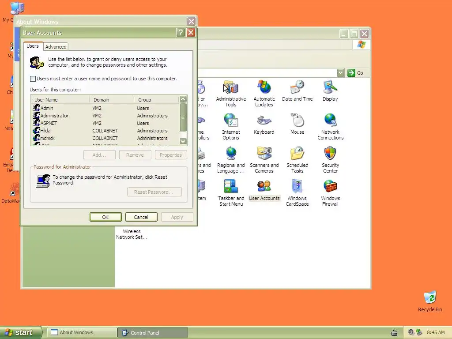
Task: Open Internet Options icon
Action: (231, 126)
